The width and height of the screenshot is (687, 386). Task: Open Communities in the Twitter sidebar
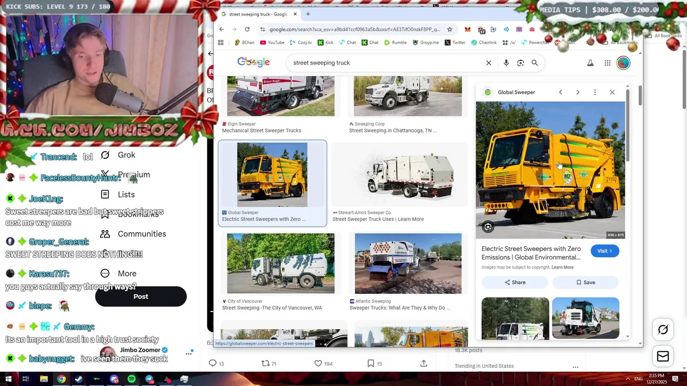coord(133,234)
